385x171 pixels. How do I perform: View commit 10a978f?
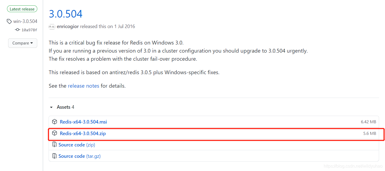point(29,30)
